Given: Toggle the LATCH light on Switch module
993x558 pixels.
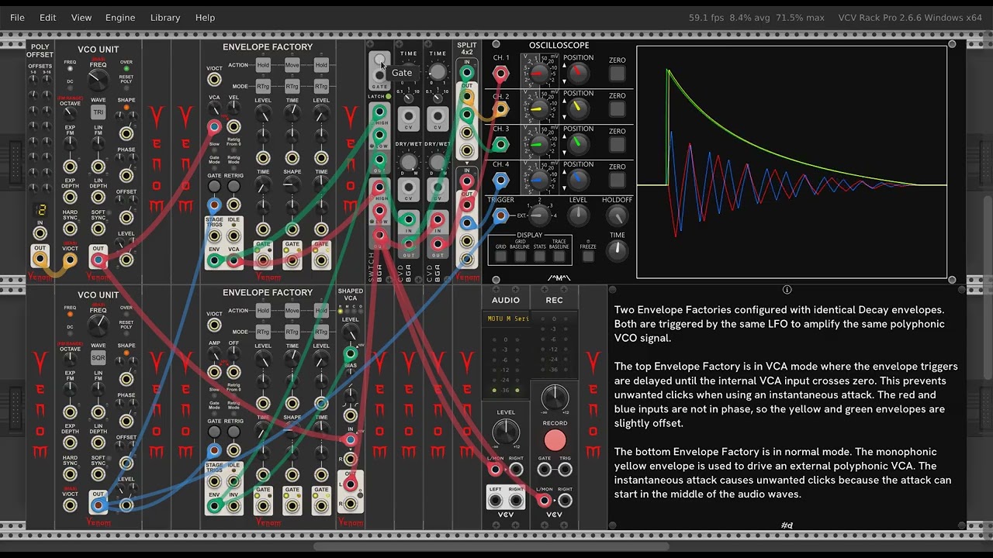Looking at the screenshot, I should 388,96.
